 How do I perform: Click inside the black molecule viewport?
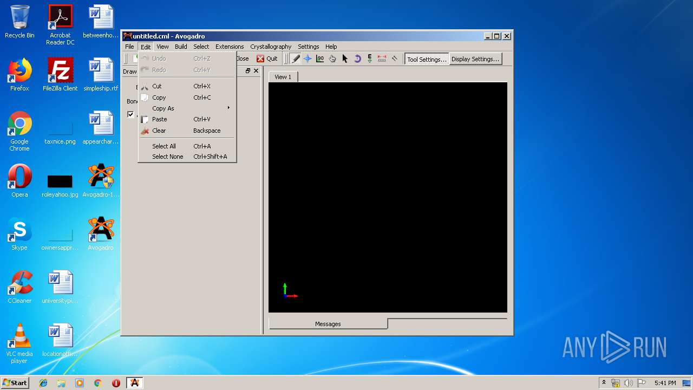coord(388,197)
